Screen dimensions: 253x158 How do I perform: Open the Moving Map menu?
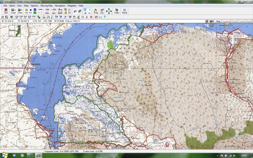(x=47, y=6)
